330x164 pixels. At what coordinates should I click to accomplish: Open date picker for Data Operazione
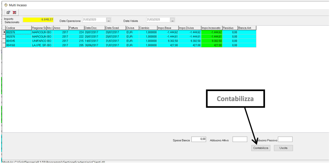109,20
